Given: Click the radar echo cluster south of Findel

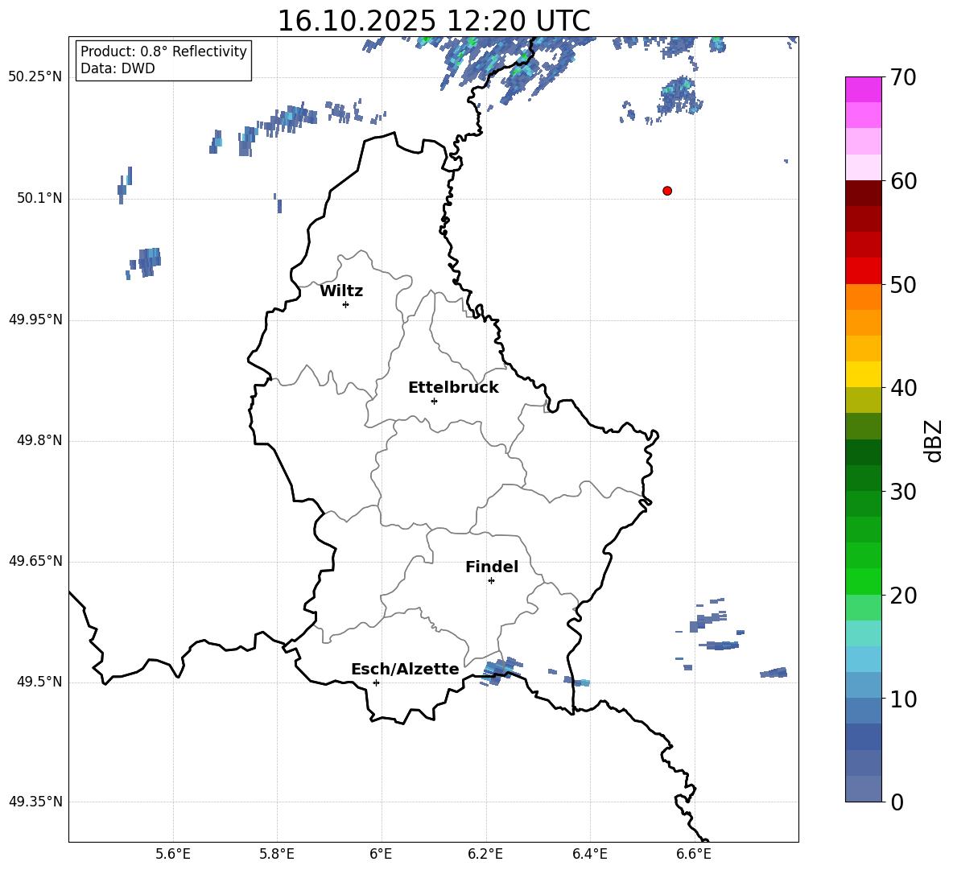Looking at the screenshot, I should tap(501, 670).
